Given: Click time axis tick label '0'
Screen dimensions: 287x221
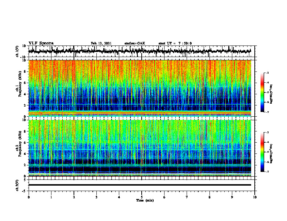Looking at the screenshot, I should point(29,197).
